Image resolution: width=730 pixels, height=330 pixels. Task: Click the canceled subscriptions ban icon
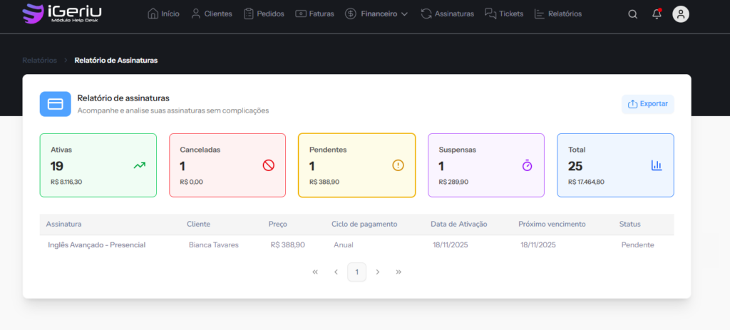269,165
